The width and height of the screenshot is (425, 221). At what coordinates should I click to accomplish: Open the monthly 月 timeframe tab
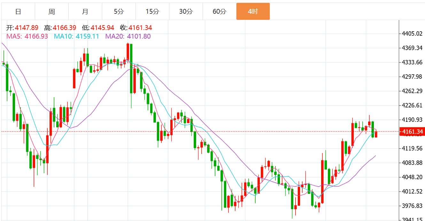coord(85,11)
